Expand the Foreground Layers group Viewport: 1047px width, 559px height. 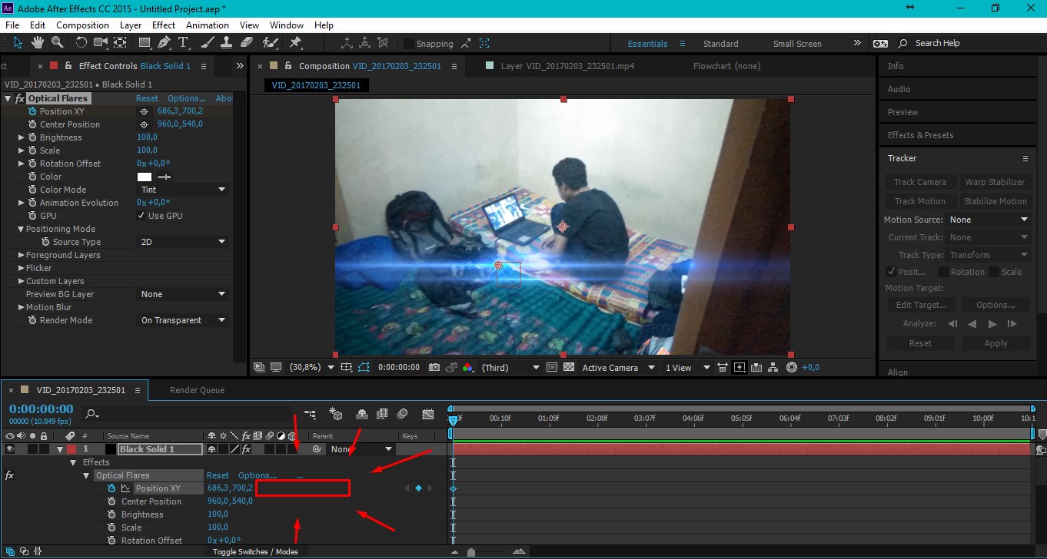(x=22, y=255)
